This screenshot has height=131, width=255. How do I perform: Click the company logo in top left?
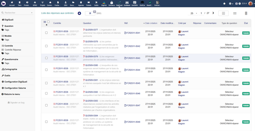[4, 4]
